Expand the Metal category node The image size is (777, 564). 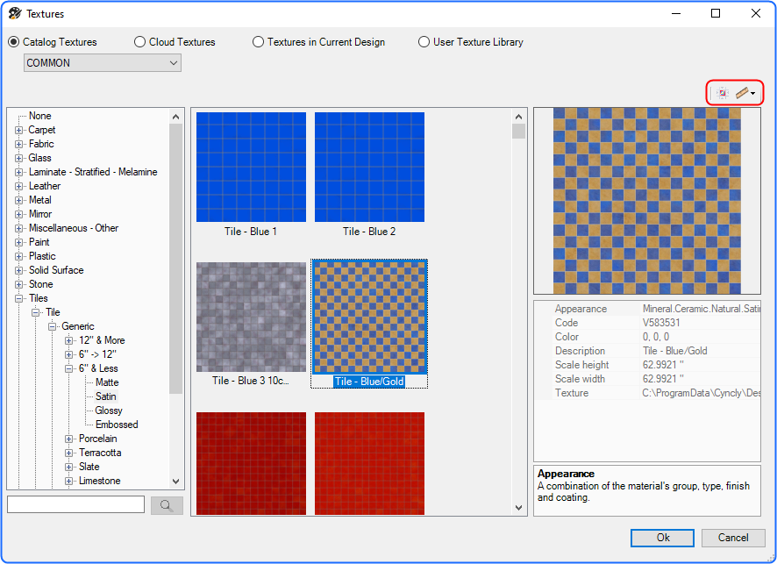18,200
